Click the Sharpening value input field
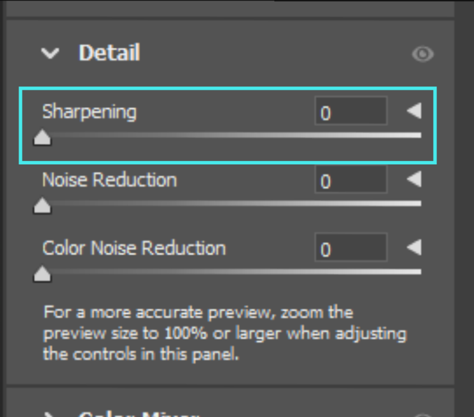 click(x=351, y=111)
